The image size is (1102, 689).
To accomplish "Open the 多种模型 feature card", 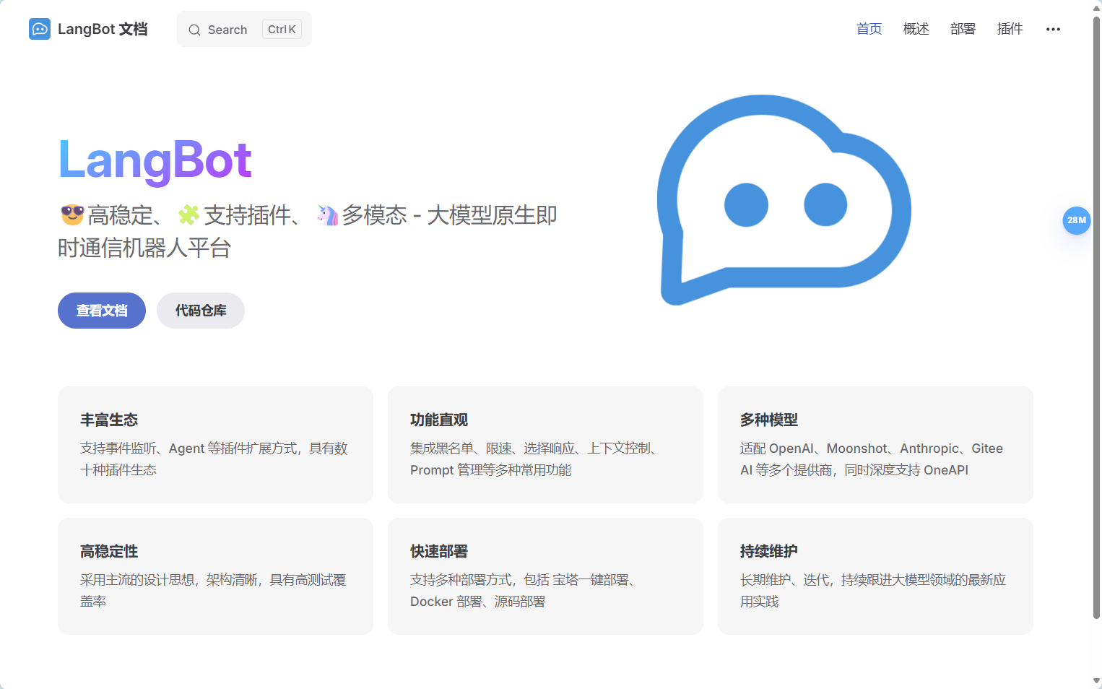I will 875,445.
